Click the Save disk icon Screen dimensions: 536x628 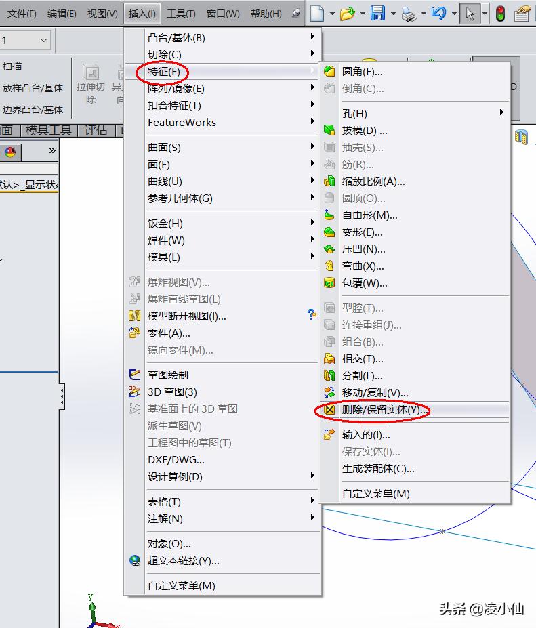tap(377, 14)
